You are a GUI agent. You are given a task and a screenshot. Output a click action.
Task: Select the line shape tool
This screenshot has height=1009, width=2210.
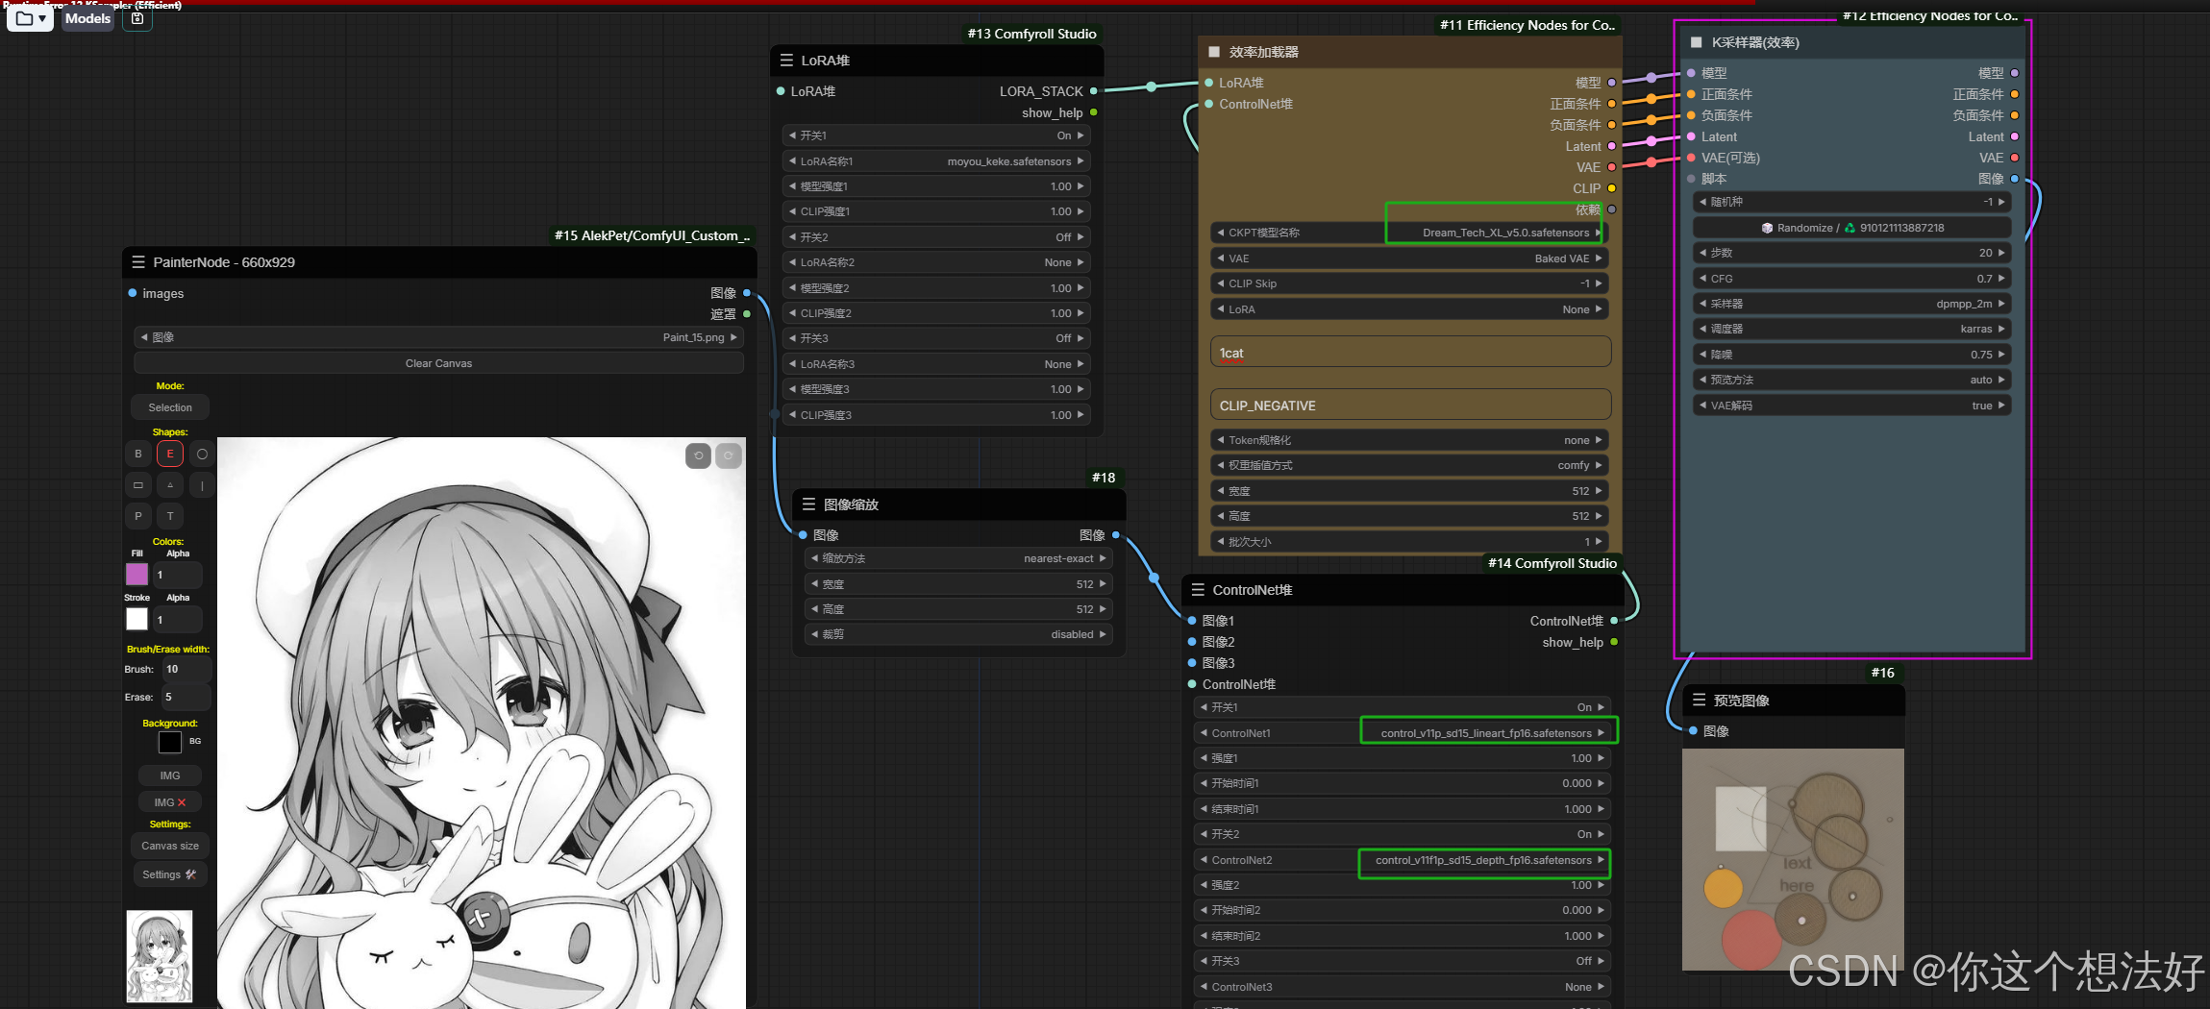tap(202, 485)
